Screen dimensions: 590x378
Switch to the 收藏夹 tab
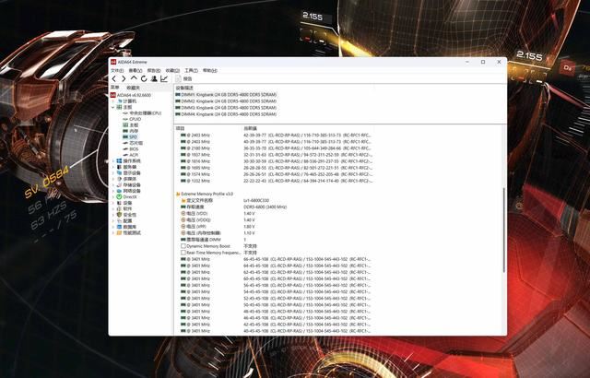click(x=133, y=88)
